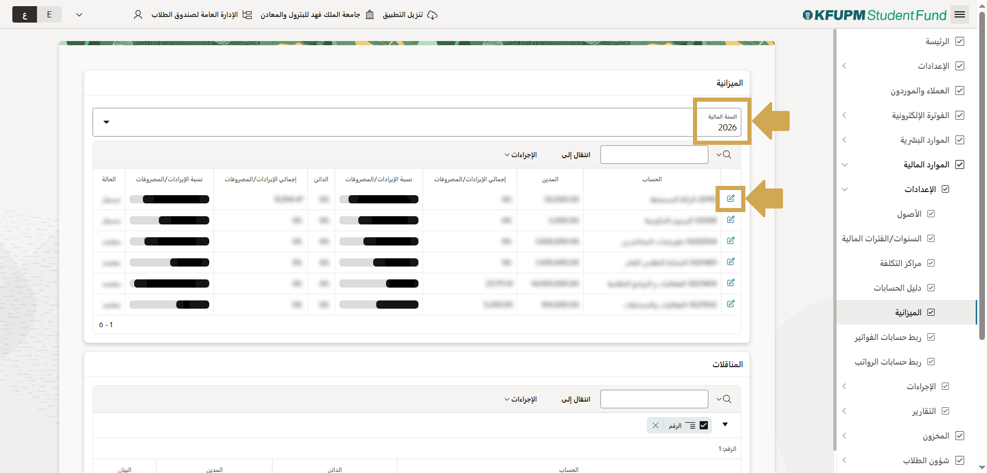Click the icon beside ربط حسابات الفواتير
Image resolution: width=987 pixels, height=473 pixels.
click(x=931, y=337)
